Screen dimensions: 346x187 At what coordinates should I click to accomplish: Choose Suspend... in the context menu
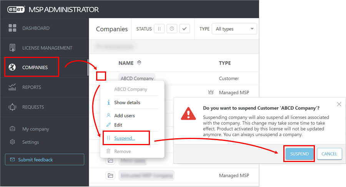[125, 138]
